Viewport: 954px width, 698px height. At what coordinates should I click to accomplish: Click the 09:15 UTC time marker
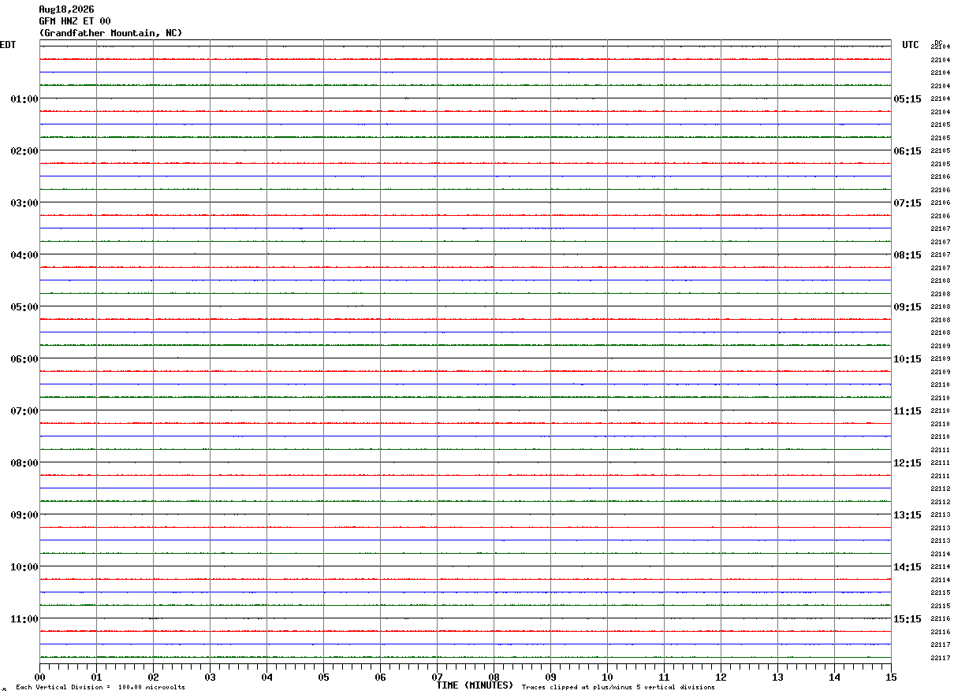point(907,307)
